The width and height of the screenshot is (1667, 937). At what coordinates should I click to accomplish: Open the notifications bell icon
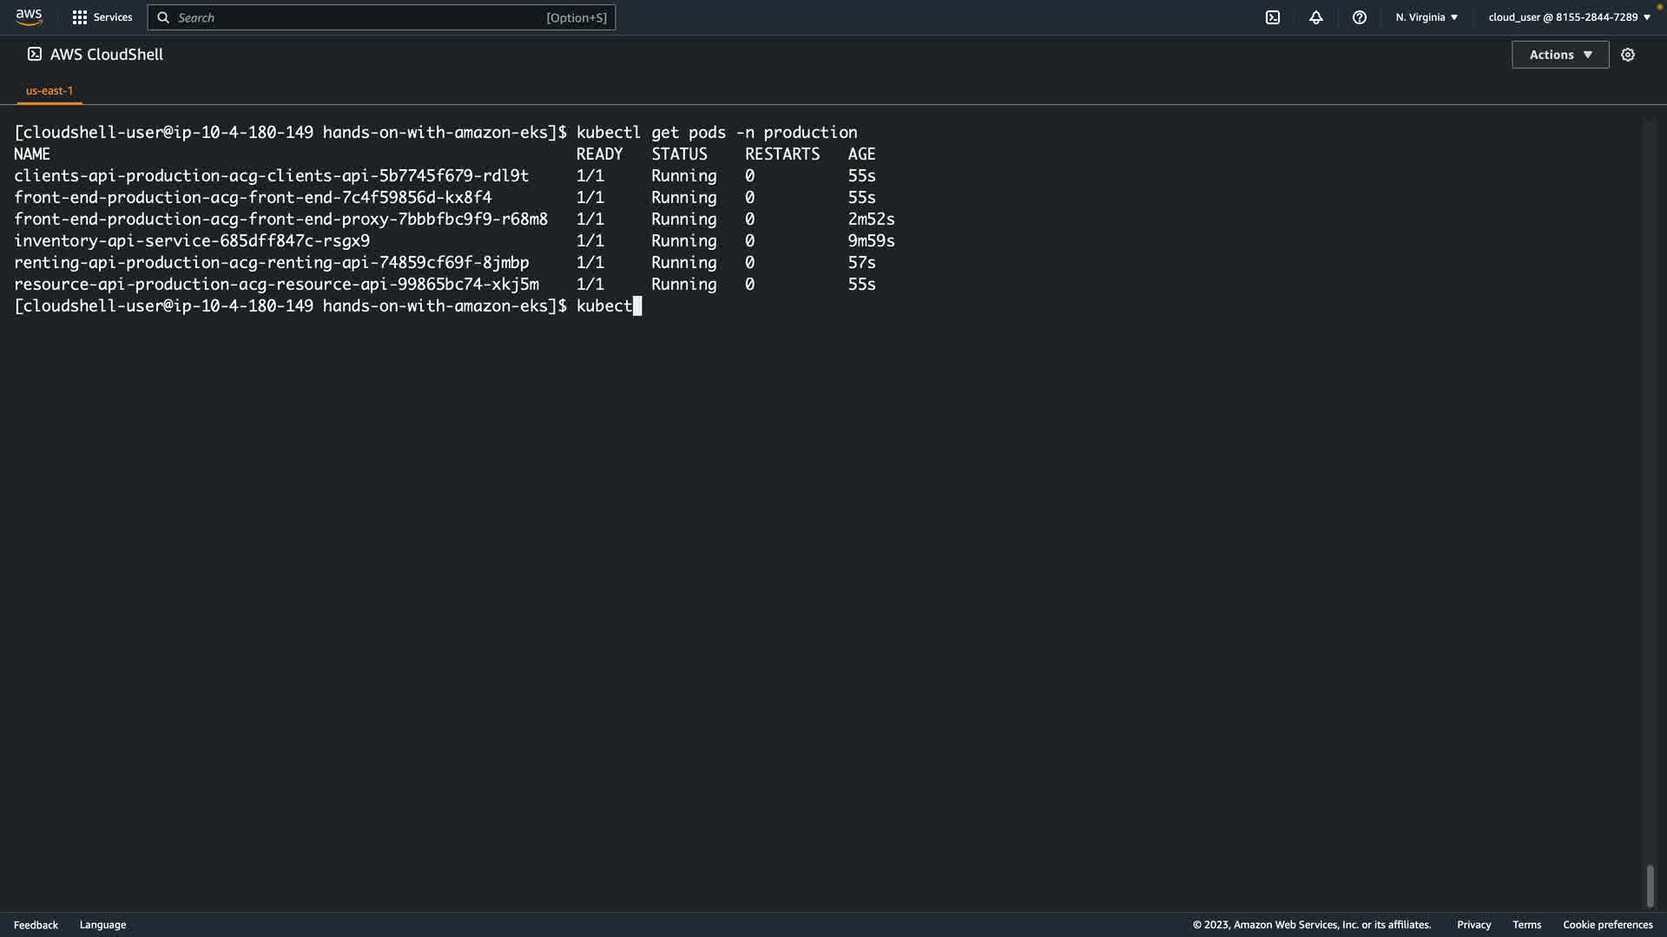(x=1316, y=17)
